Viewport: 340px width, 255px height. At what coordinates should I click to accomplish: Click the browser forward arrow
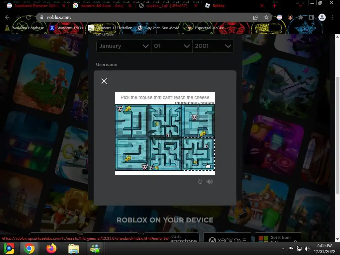click(x=18, y=17)
